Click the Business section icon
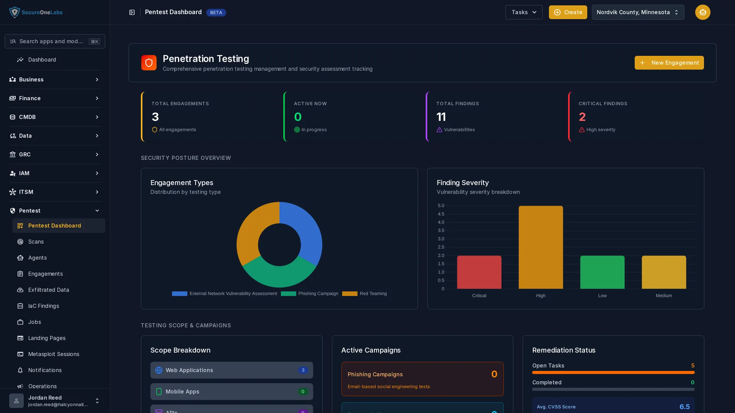 13,80
